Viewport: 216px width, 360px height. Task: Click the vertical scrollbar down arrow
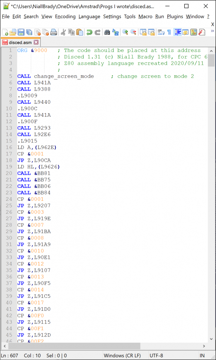click(x=211, y=339)
